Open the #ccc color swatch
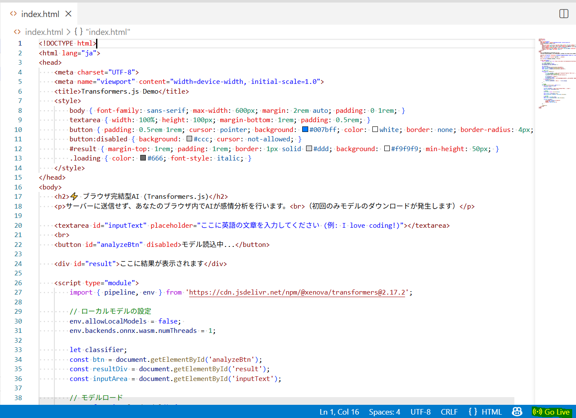The height and width of the screenshot is (418, 576). tap(189, 139)
